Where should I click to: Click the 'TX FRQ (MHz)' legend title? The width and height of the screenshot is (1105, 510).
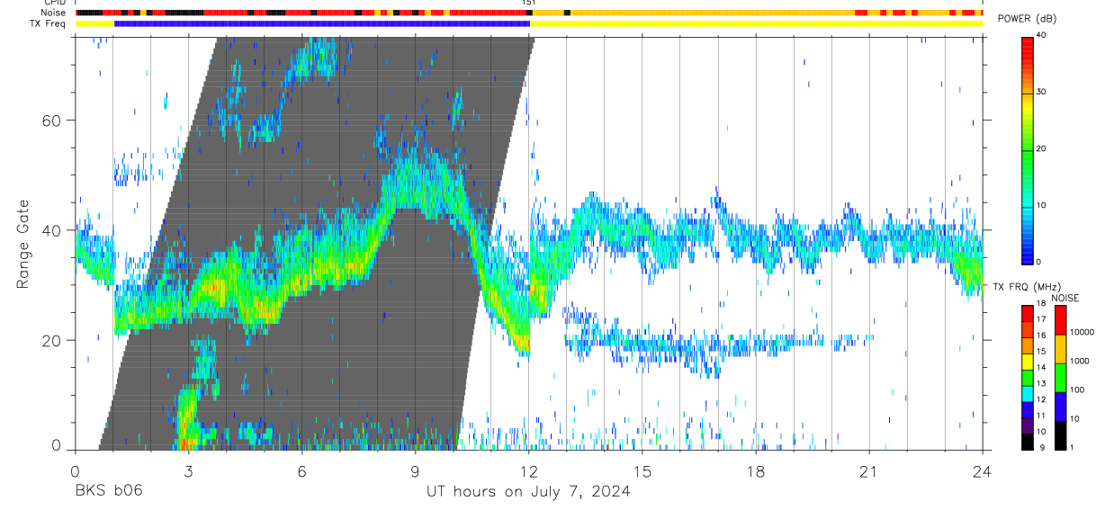[x=1025, y=286]
